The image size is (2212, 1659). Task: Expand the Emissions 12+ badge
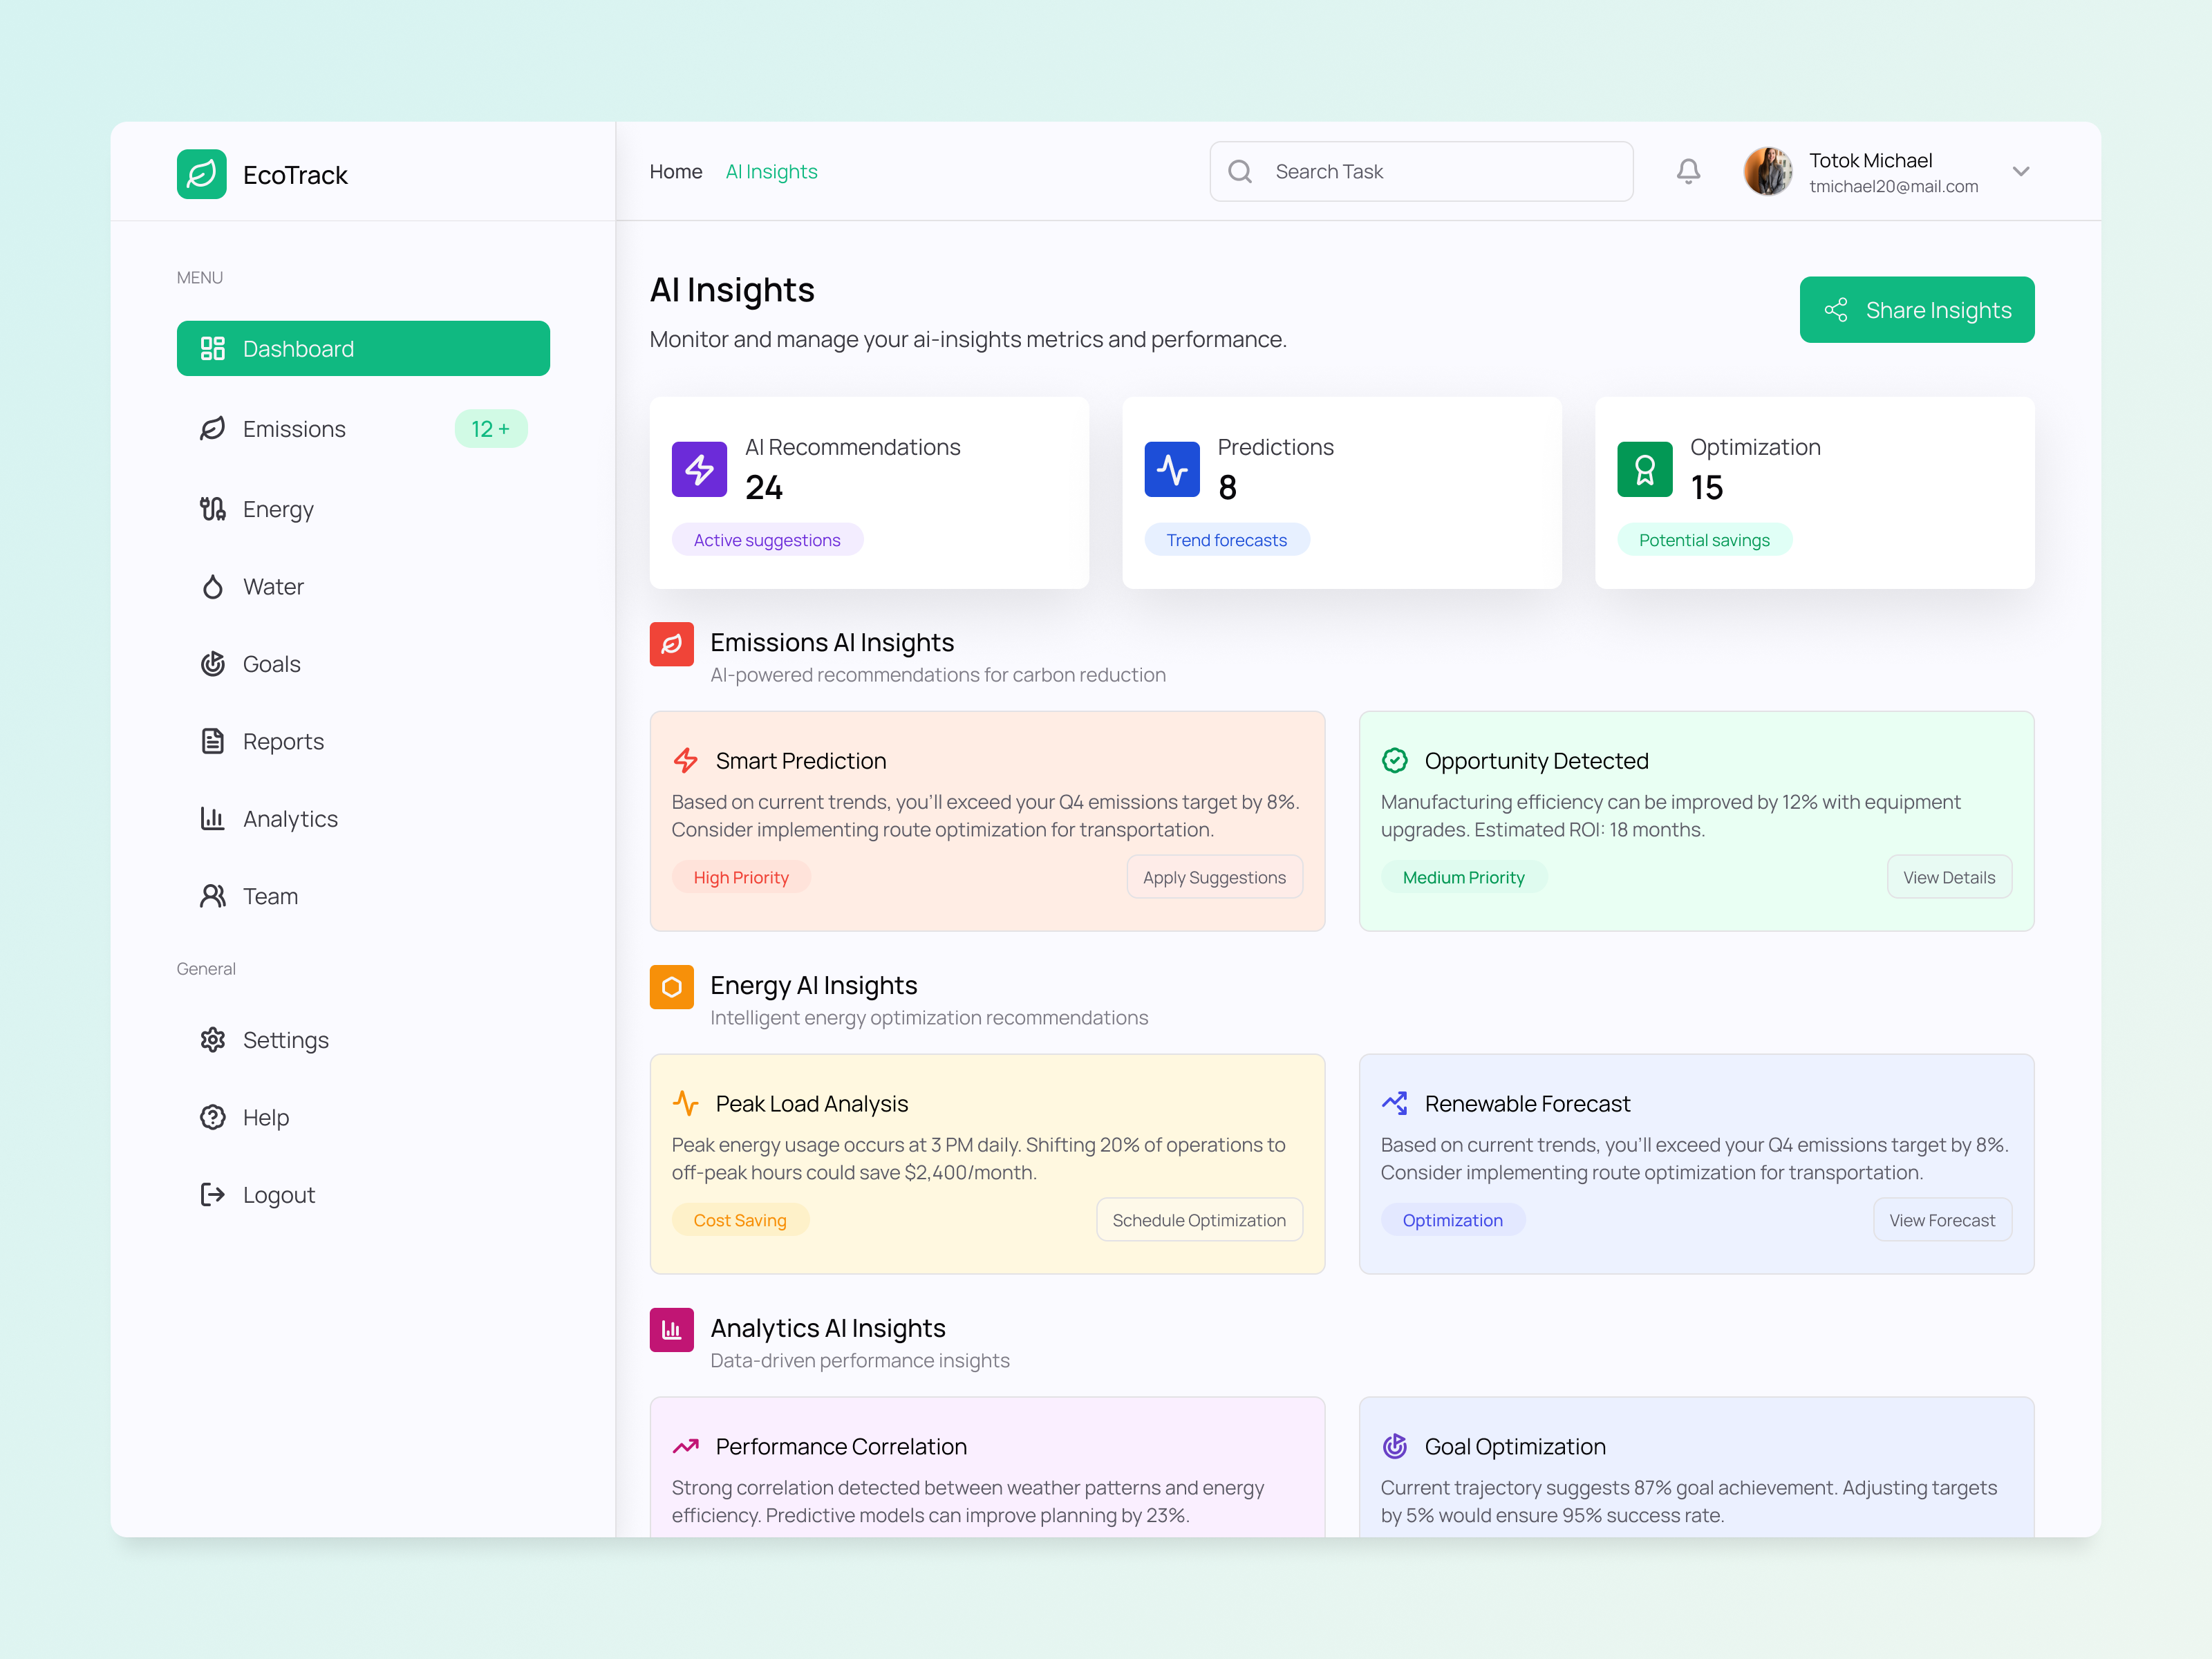click(491, 428)
